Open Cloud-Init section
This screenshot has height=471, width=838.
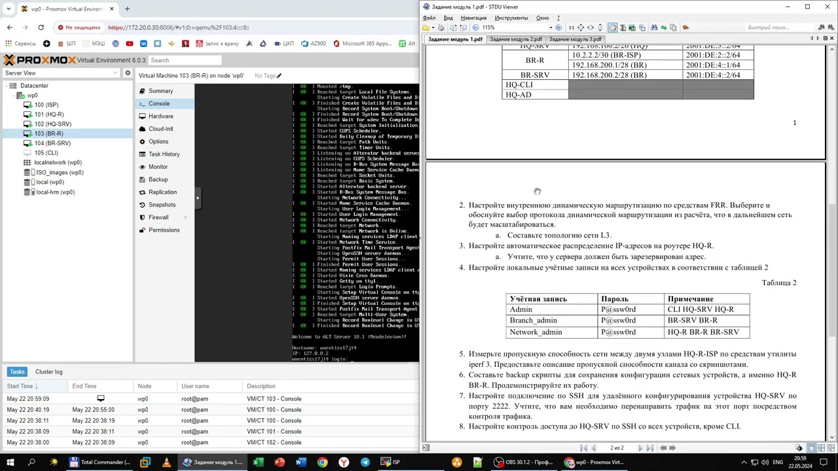pos(165,129)
